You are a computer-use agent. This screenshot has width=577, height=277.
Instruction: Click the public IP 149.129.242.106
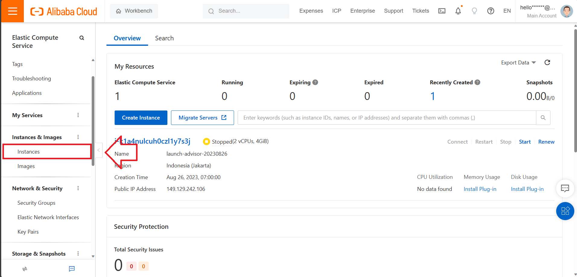coord(186,189)
